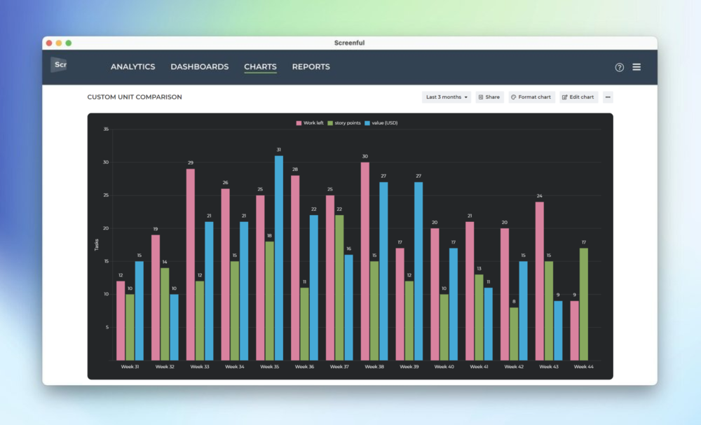Viewport: 701px width, 425px height.
Task: Click the blue Week 35 bar labeled 31
Action: 278,258
